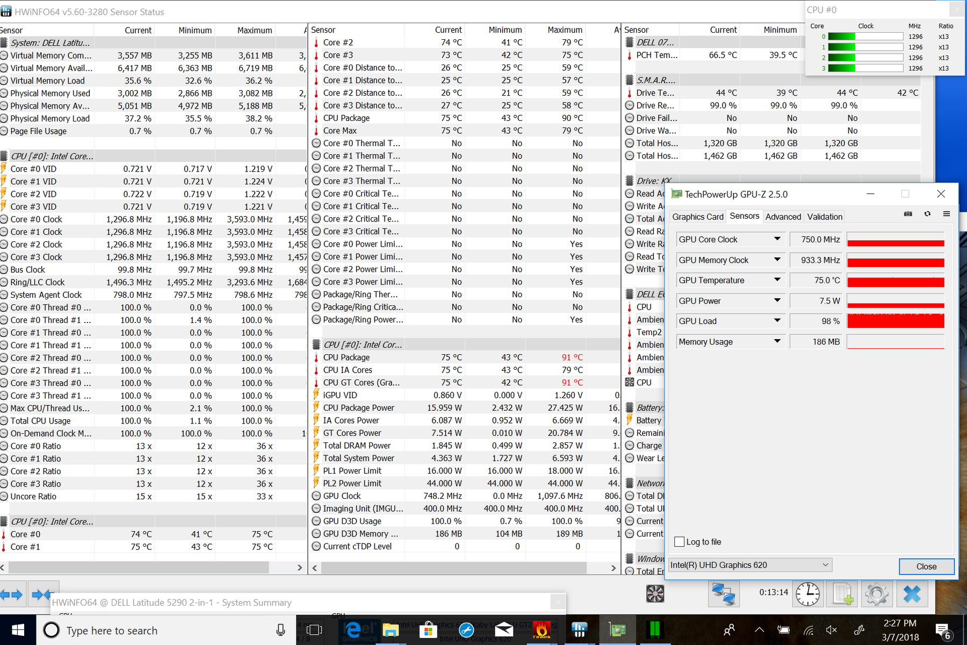Open the Intel UHD Graphics 620 device selector
Image resolution: width=967 pixels, height=645 pixels.
click(x=750, y=565)
